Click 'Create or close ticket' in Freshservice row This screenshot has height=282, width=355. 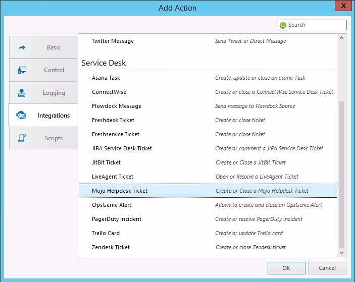pyautogui.click(x=240, y=134)
